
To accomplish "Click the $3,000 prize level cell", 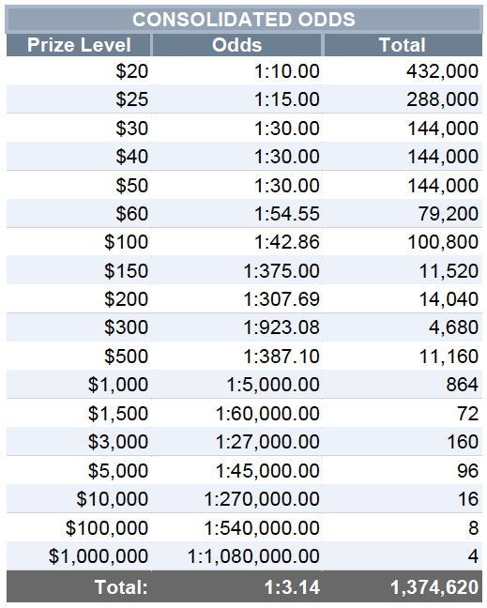I will tap(79, 441).
